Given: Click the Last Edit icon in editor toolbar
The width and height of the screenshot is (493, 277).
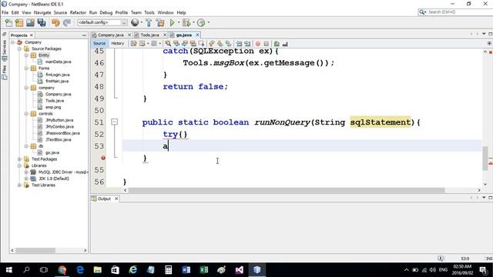Looking at the screenshot, I should coord(133,44).
